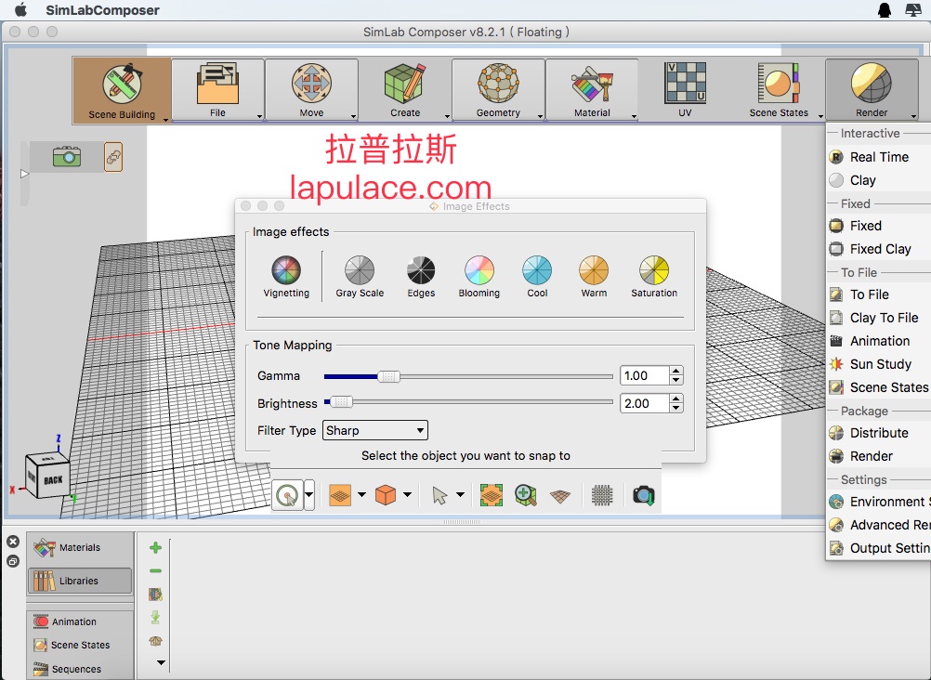This screenshot has height=680, width=931.
Task: Open the UV workbench
Action: tap(685, 90)
